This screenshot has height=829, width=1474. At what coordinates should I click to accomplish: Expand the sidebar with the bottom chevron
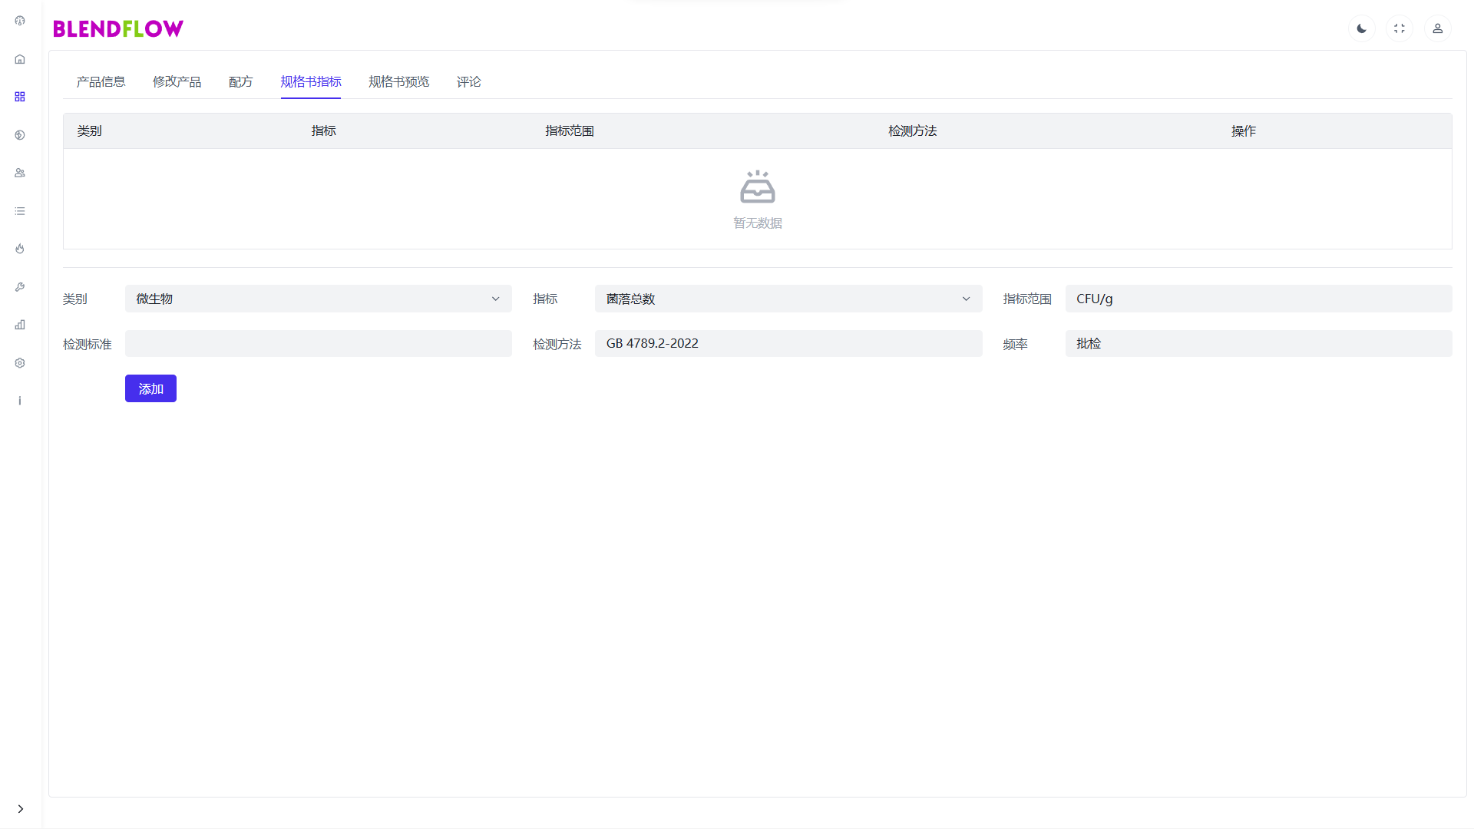click(20, 808)
